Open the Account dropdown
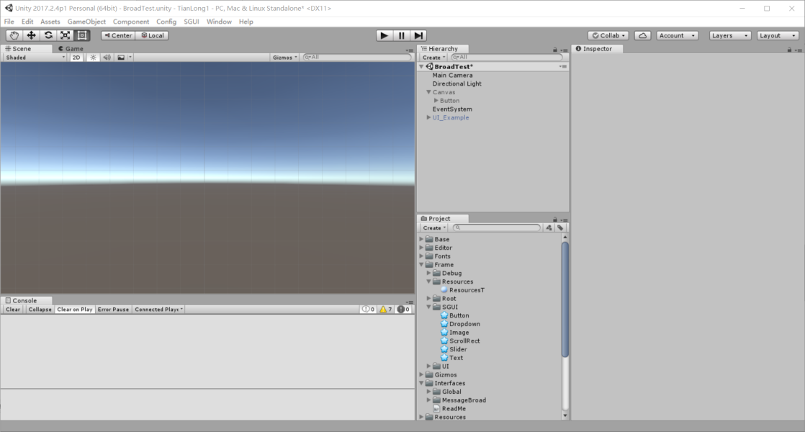Image resolution: width=805 pixels, height=432 pixels. click(x=677, y=35)
